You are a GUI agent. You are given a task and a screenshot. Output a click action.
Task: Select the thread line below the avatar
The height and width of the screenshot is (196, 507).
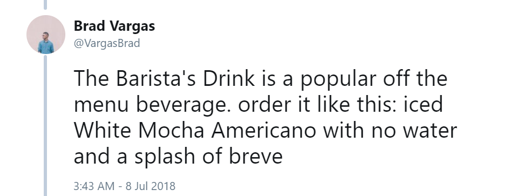pyautogui.click(x=45, y=125)
